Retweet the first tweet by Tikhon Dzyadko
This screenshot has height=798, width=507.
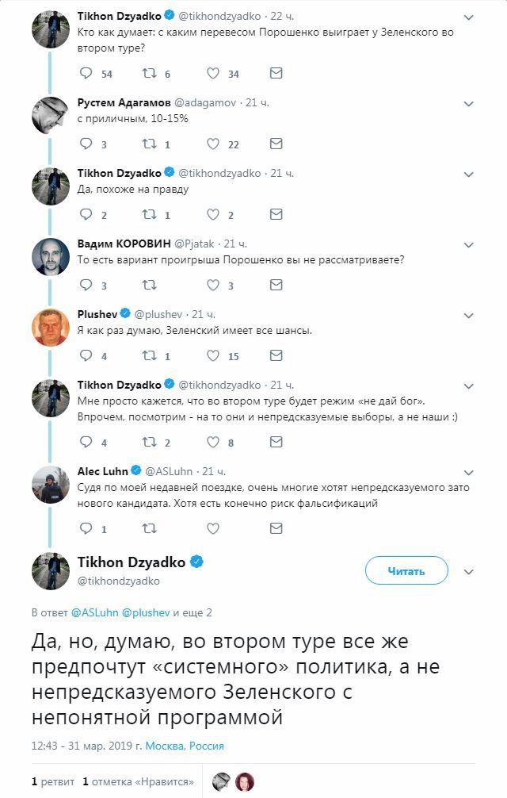pos(148,74)
